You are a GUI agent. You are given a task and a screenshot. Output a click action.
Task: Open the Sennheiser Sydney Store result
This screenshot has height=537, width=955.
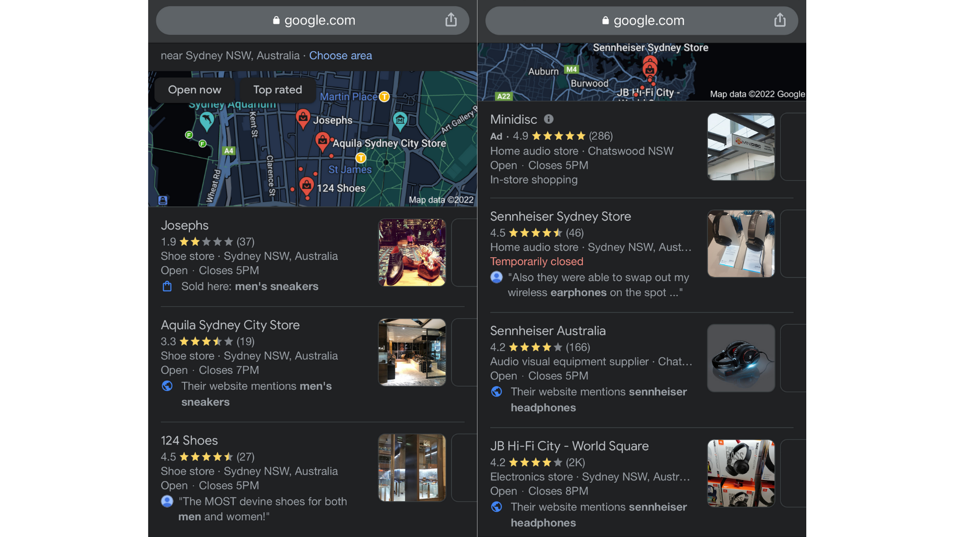(560, 216)
